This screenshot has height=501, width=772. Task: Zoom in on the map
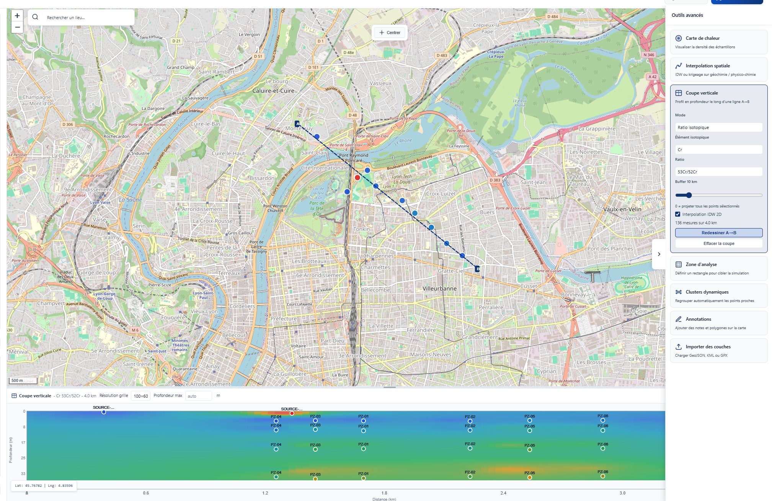click(17, 16)
